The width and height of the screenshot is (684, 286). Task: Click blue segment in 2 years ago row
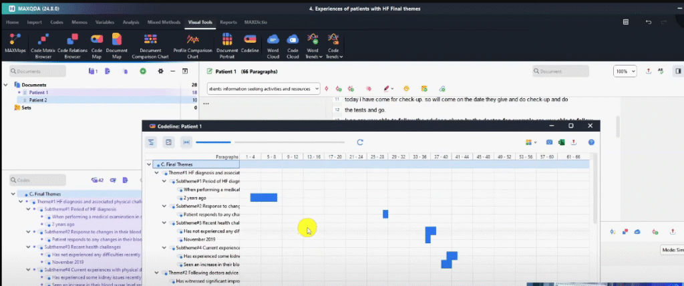(263, 197)
